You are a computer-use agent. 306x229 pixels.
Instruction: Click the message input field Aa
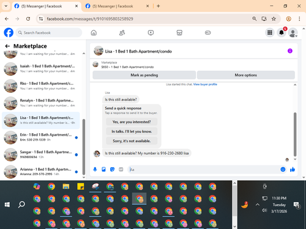click(204, 169)
